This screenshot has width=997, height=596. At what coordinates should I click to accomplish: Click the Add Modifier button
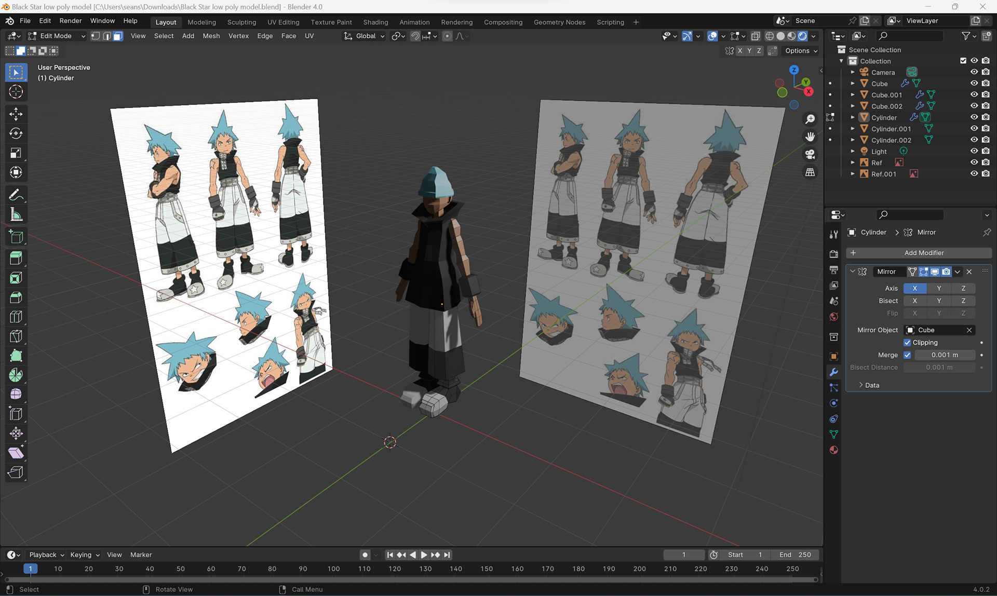click(918, 253)
